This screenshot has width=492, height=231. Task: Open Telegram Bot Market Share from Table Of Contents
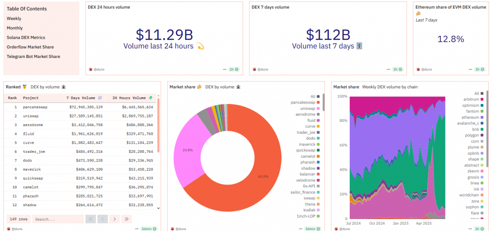33,57
